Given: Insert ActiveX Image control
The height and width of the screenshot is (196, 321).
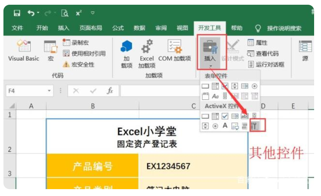Looking at the screenshot, I should [x=235, y=126].
